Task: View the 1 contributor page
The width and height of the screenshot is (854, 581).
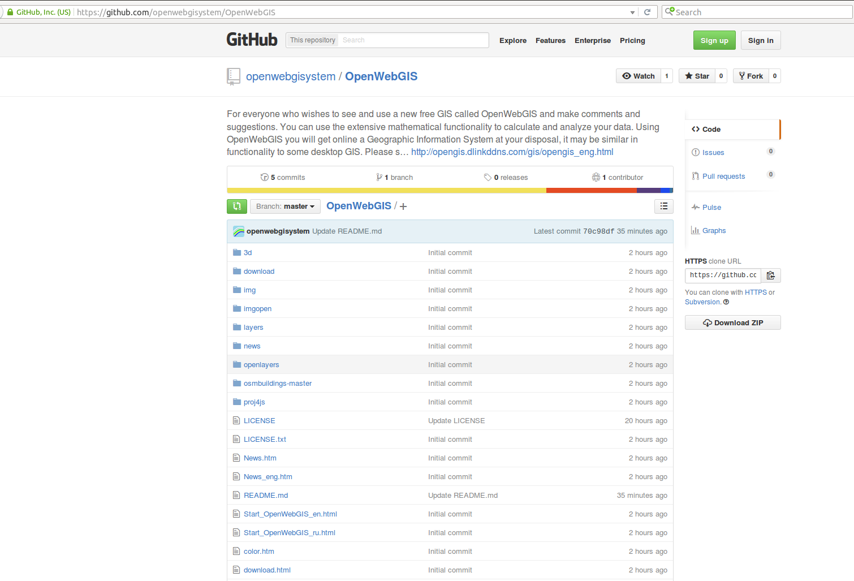Action: [618, 178]
